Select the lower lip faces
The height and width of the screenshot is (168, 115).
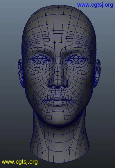(x=58, y=103)
